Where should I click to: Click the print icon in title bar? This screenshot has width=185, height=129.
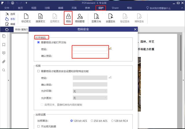click(x=13, y=3)
